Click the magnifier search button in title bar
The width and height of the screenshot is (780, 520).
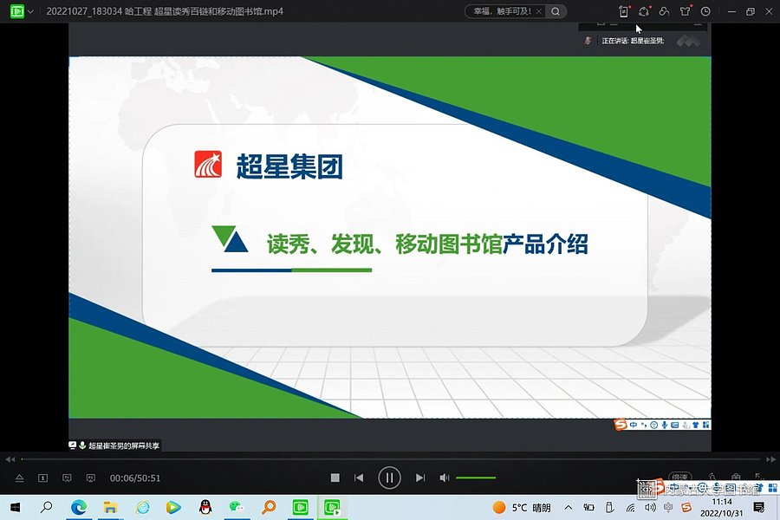556,11
